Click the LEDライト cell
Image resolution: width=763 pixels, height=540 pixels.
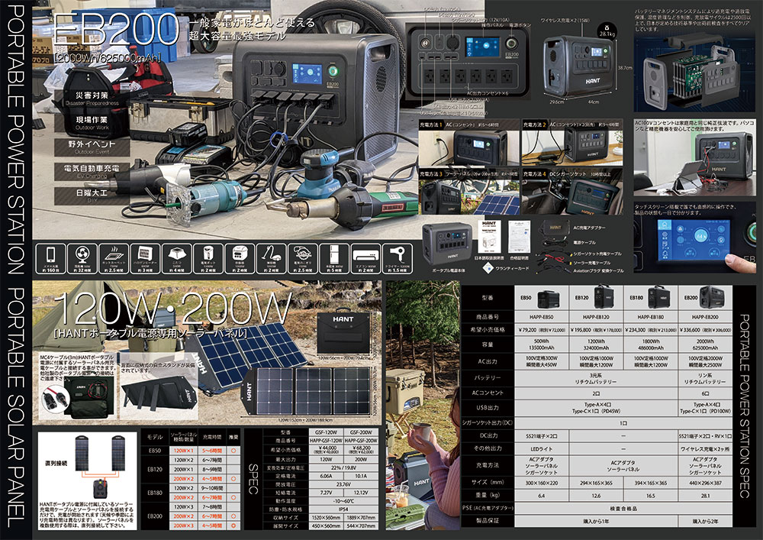pos(541,448)
